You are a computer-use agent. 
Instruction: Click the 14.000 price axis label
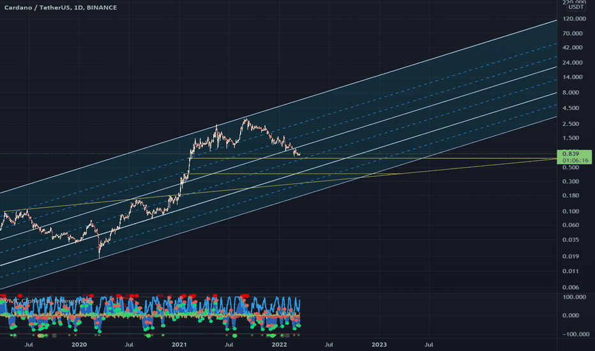(573, 77)
